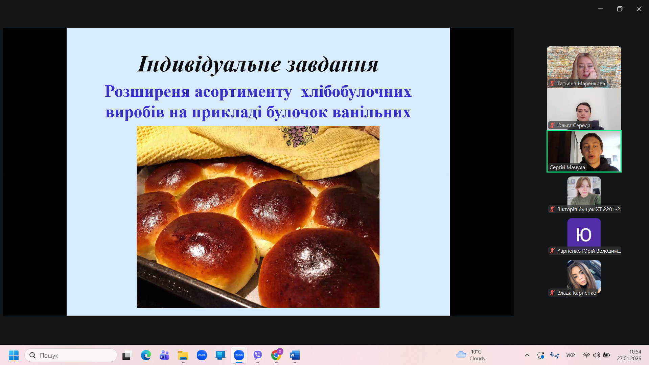The height and width of the screenshot is (365, 649).
Task: Select Сергій Мачула participant video tile
Action: click(584, 151)
